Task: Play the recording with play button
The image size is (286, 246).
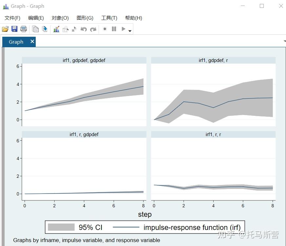Action: coord(124,29)
